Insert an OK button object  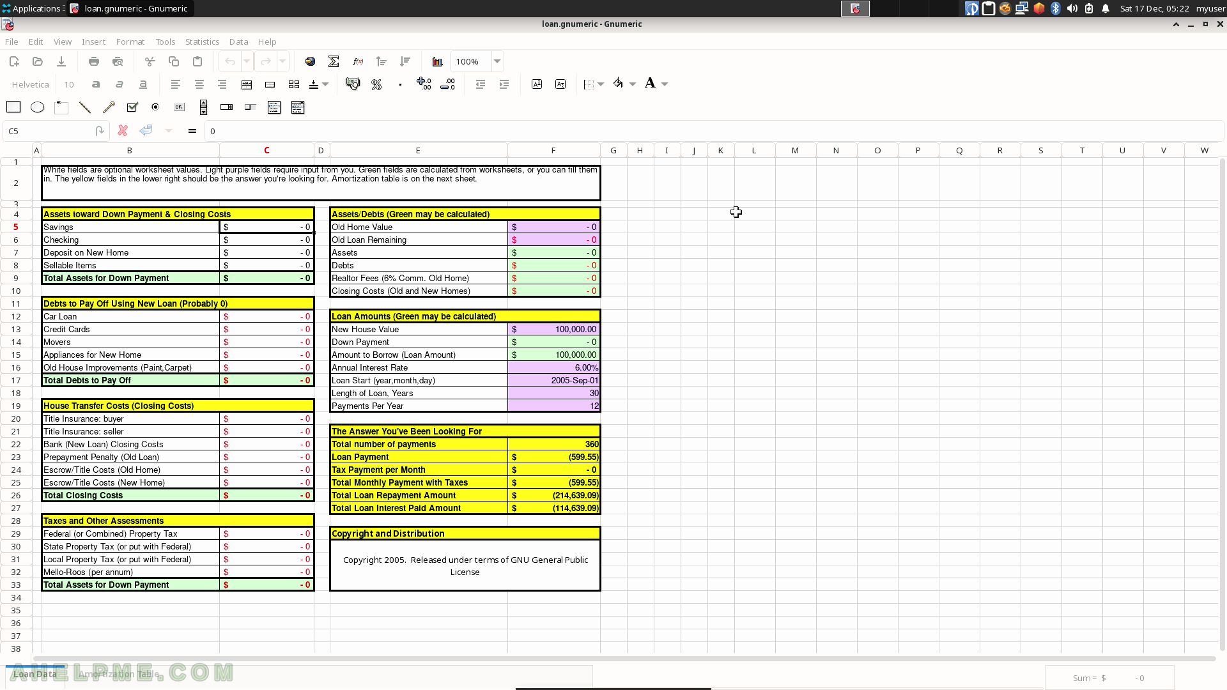[180, 107]
